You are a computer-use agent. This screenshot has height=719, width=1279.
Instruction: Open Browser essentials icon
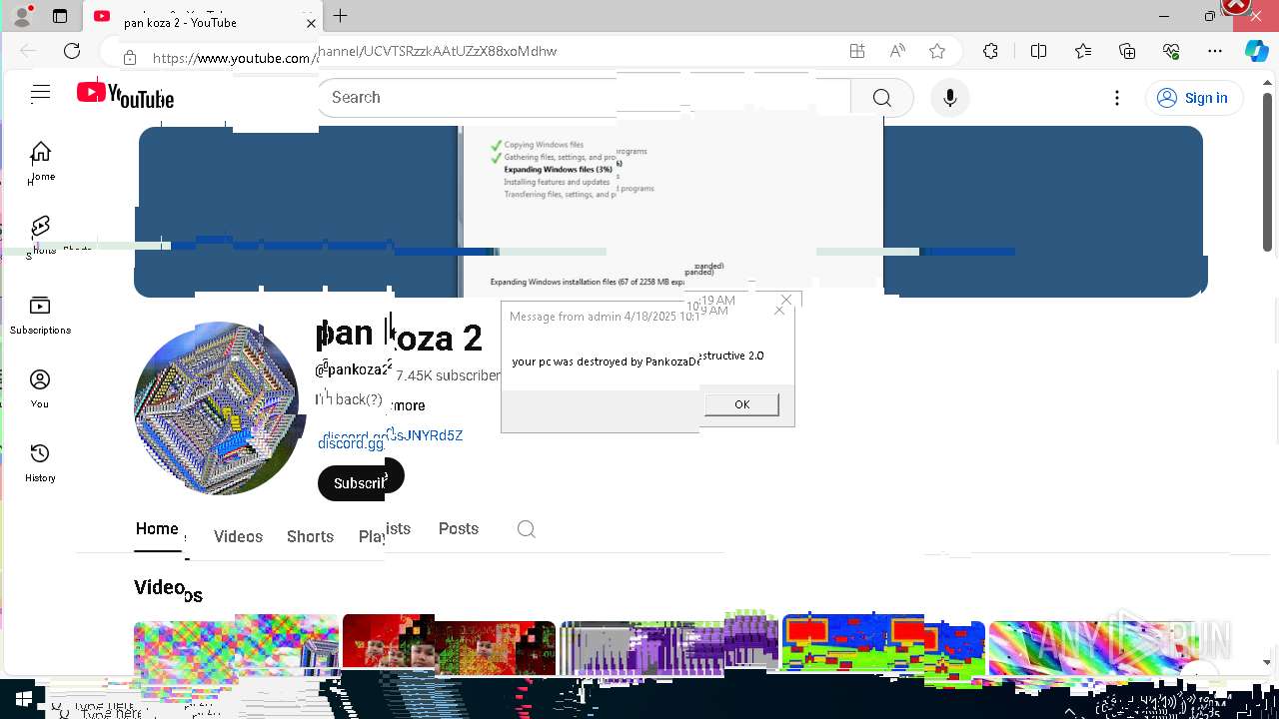tap(1171, 51)
